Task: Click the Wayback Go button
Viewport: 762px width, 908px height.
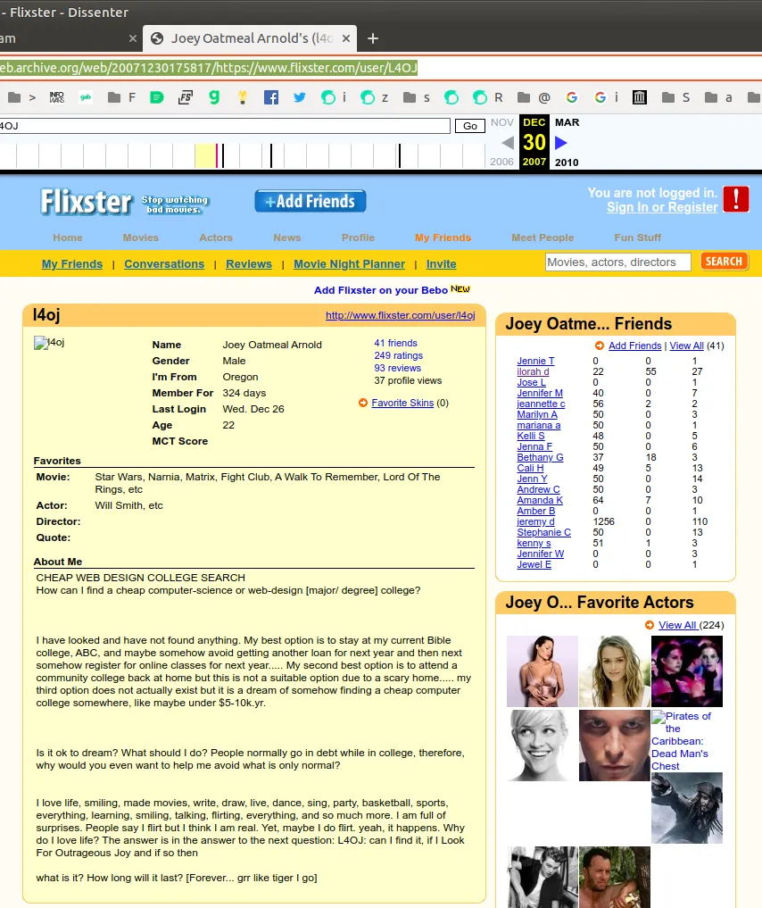Action: point(470,126)
